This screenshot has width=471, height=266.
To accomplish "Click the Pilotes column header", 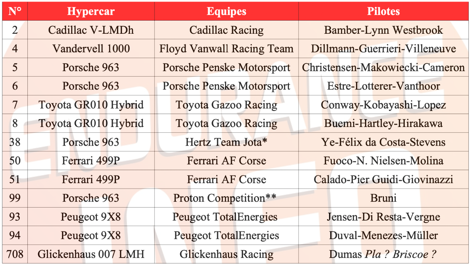I will click(383, 11).
